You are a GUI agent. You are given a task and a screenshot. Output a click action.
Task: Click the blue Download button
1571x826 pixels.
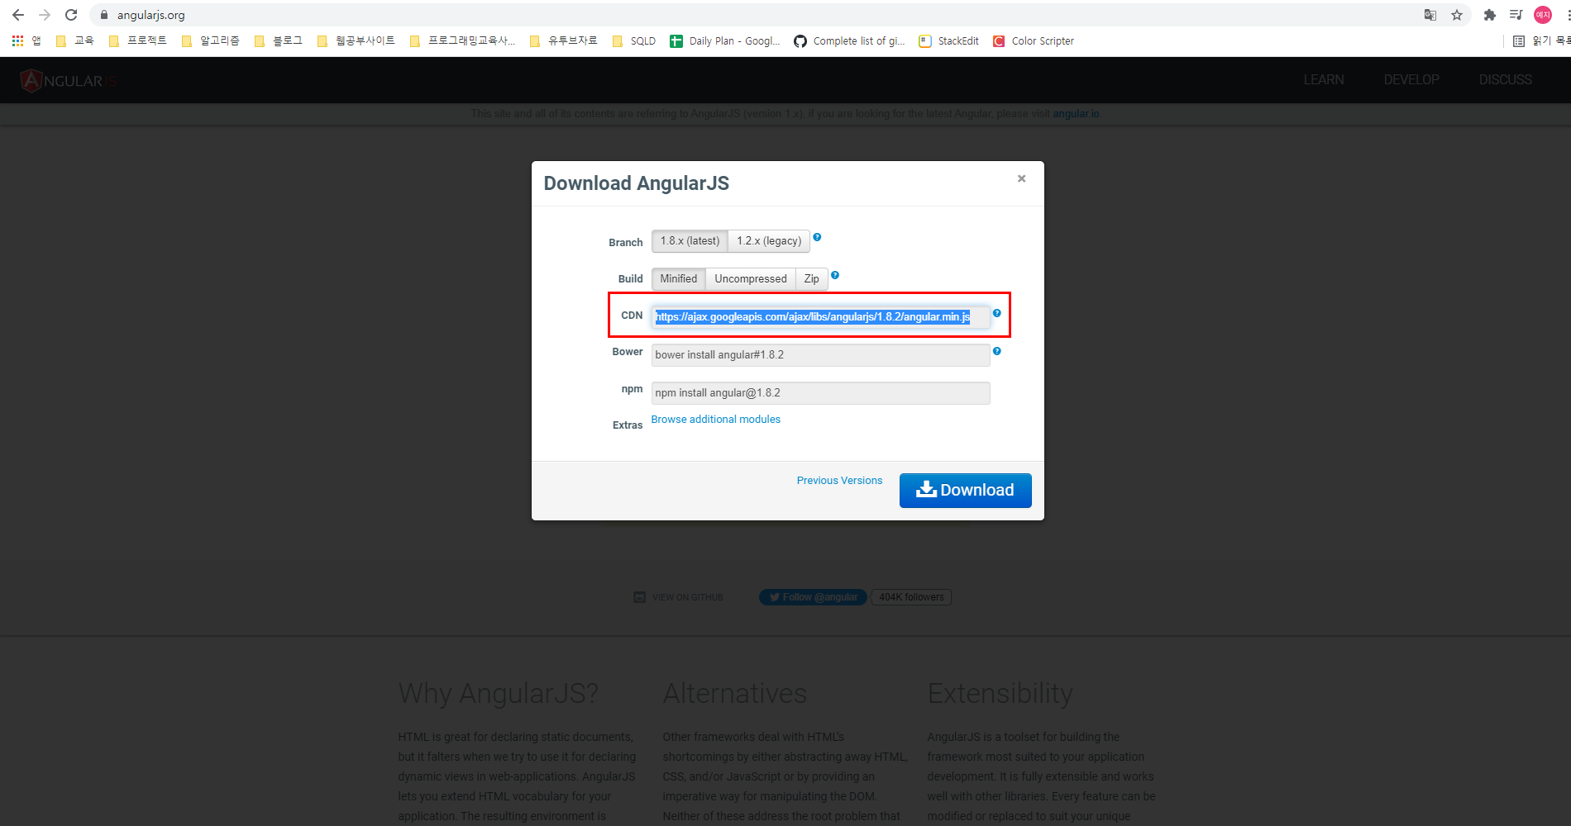pos(965,491)
